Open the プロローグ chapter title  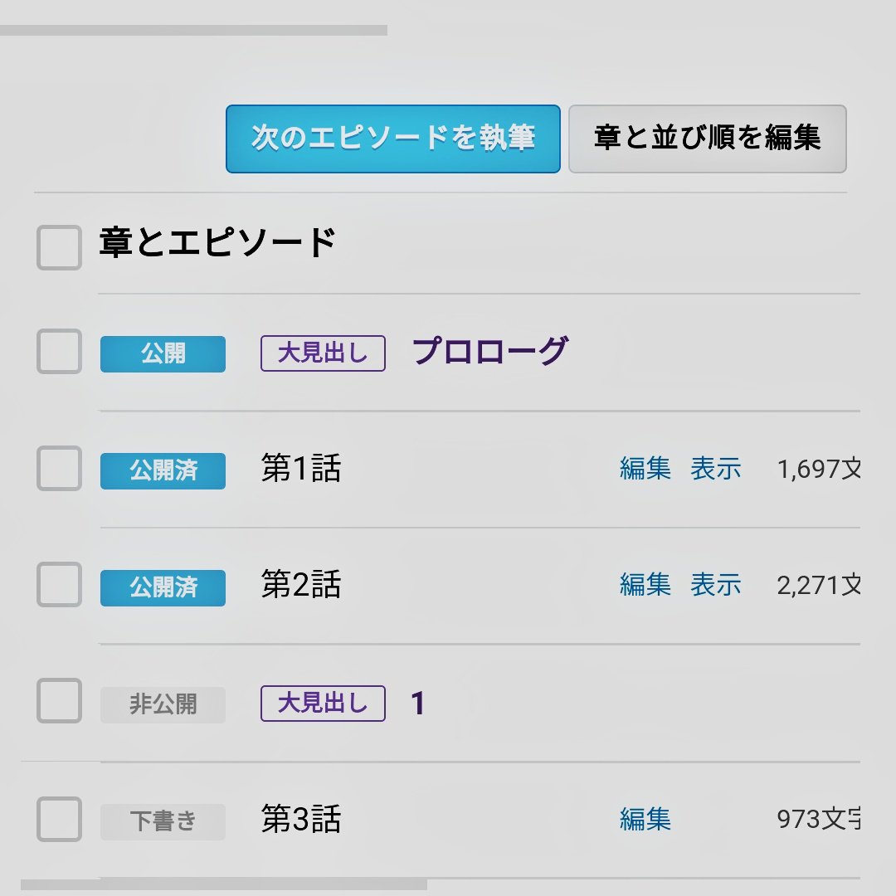(x=489, y=352)
